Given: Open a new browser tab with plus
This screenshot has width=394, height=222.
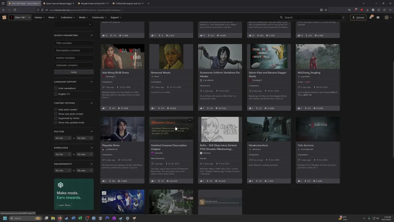Looking at the screenshot, I should tap(148, 3).
